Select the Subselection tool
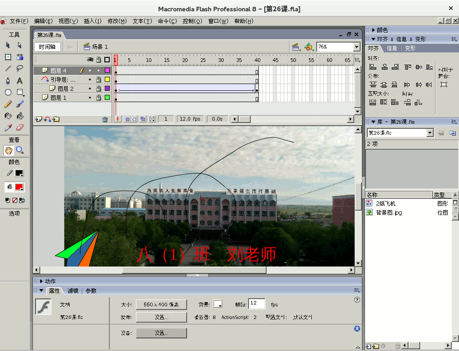459x351 pixels. point(19,45)
